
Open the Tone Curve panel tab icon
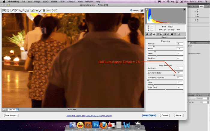151,34
